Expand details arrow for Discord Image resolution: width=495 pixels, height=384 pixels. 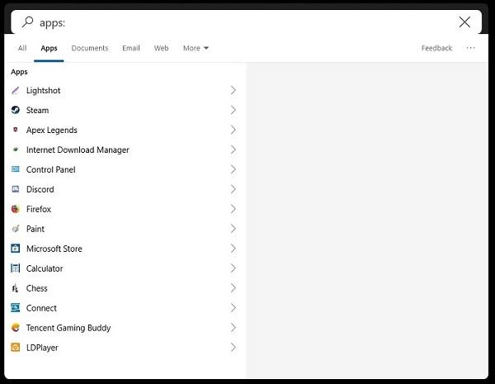pyautogui.click(x=233, y=189)
